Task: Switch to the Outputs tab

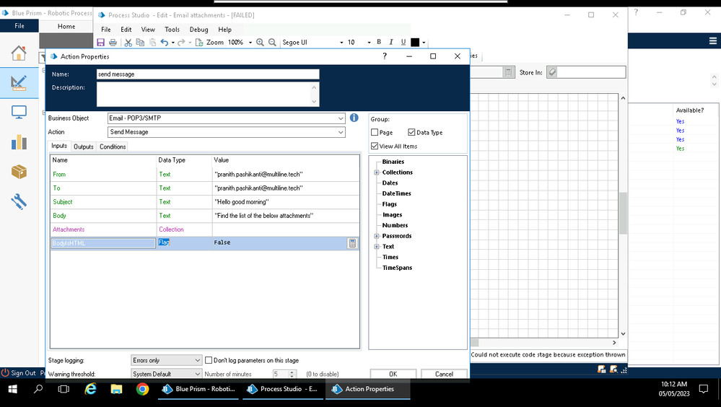Action: (84, 146)
